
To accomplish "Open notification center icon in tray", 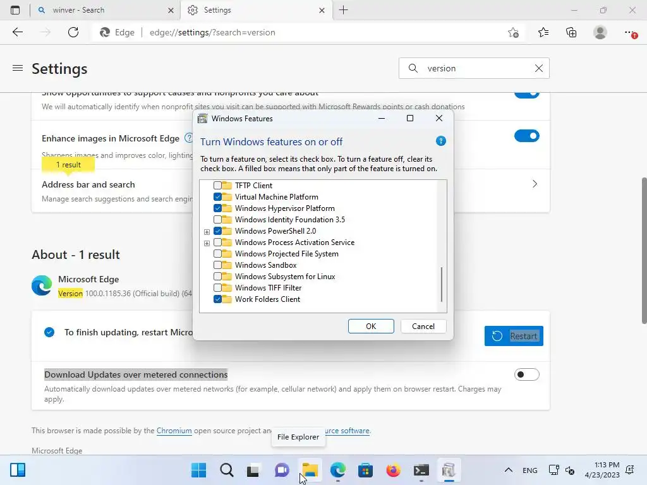I will (630, 470).
